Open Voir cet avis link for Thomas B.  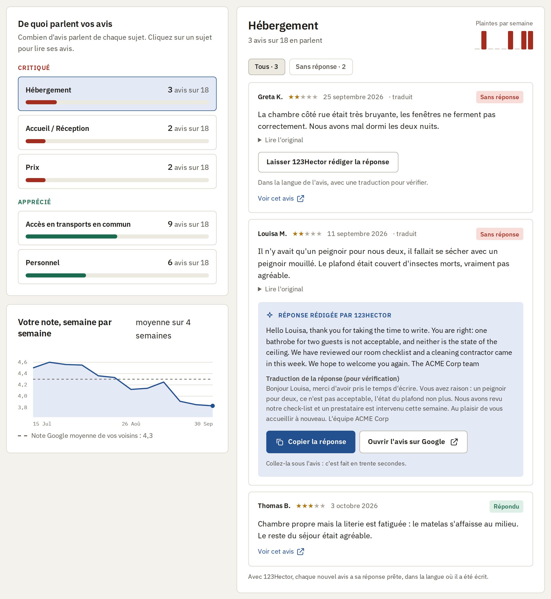(281, 552)
